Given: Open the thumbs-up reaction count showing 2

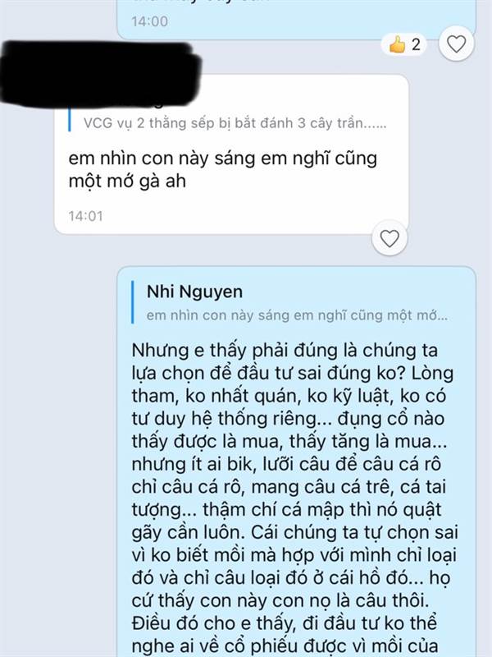Looking at the screenshot, I should [x=404, y=44].
